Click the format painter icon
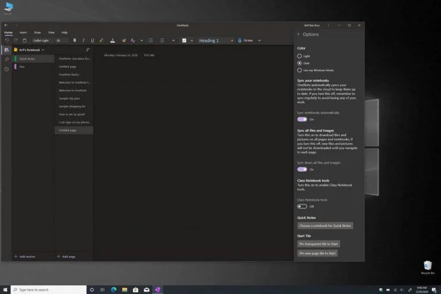441x294 pixels. (124, 41)
